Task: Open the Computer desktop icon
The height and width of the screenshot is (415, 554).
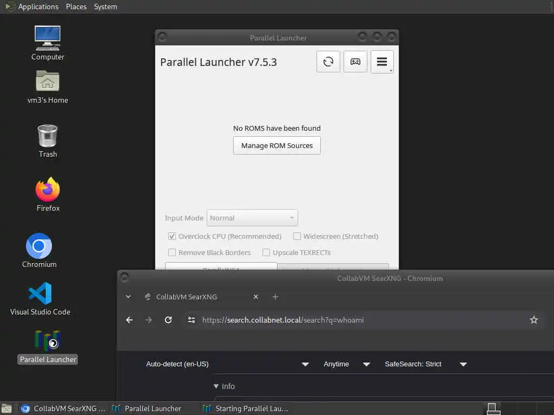Action: tap(48, 43)
